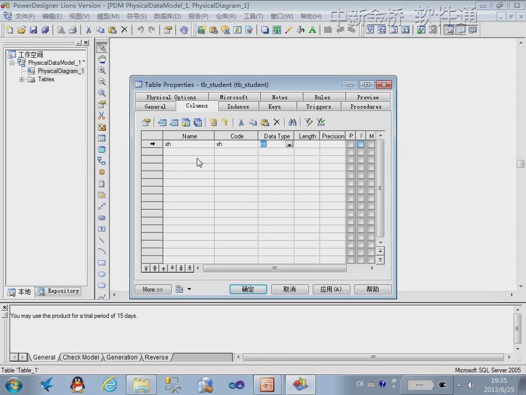Image resolution: width=526 pixels, height=395 pixels.
Task: Open the QQ penguin taskbar icon
Action: [78, 385]
